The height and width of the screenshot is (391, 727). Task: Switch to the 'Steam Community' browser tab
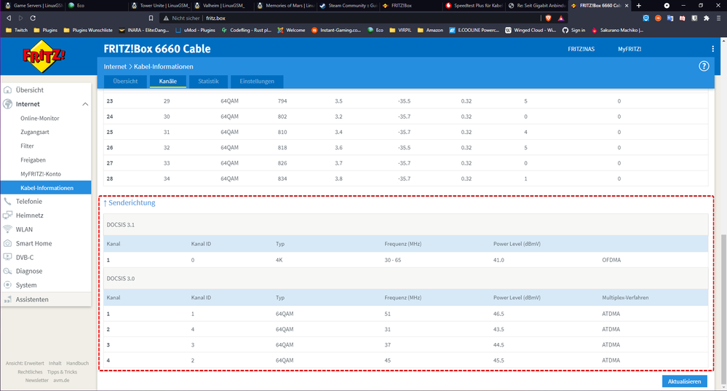pos(348,6)
